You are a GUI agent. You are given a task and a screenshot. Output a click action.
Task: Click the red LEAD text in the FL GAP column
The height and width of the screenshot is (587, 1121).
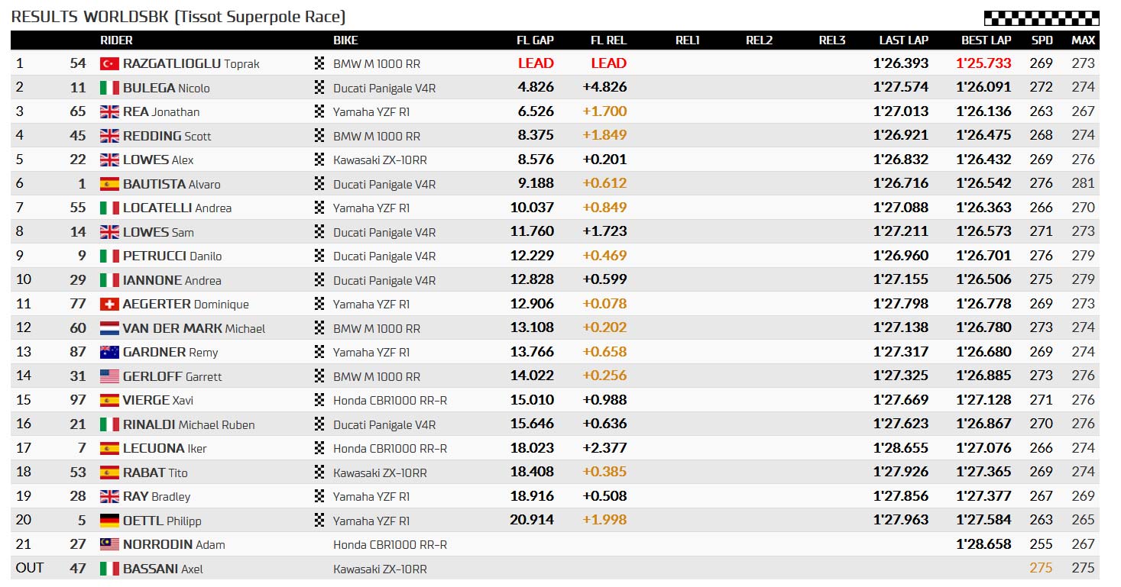(x=536, y=63)
